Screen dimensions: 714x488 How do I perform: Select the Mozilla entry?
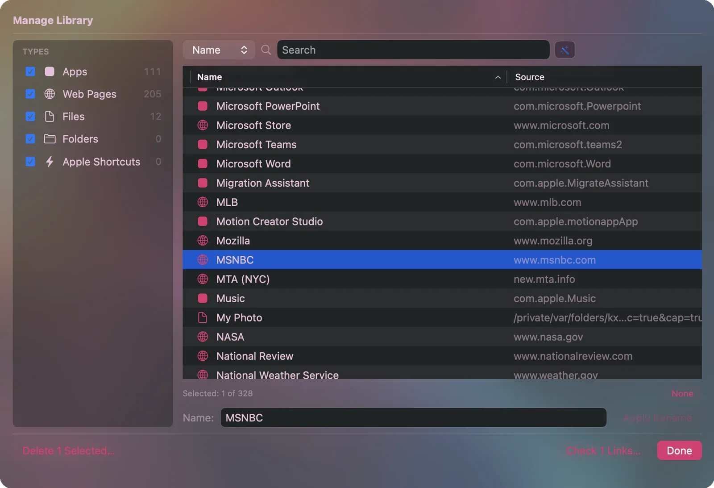[442, 241]
